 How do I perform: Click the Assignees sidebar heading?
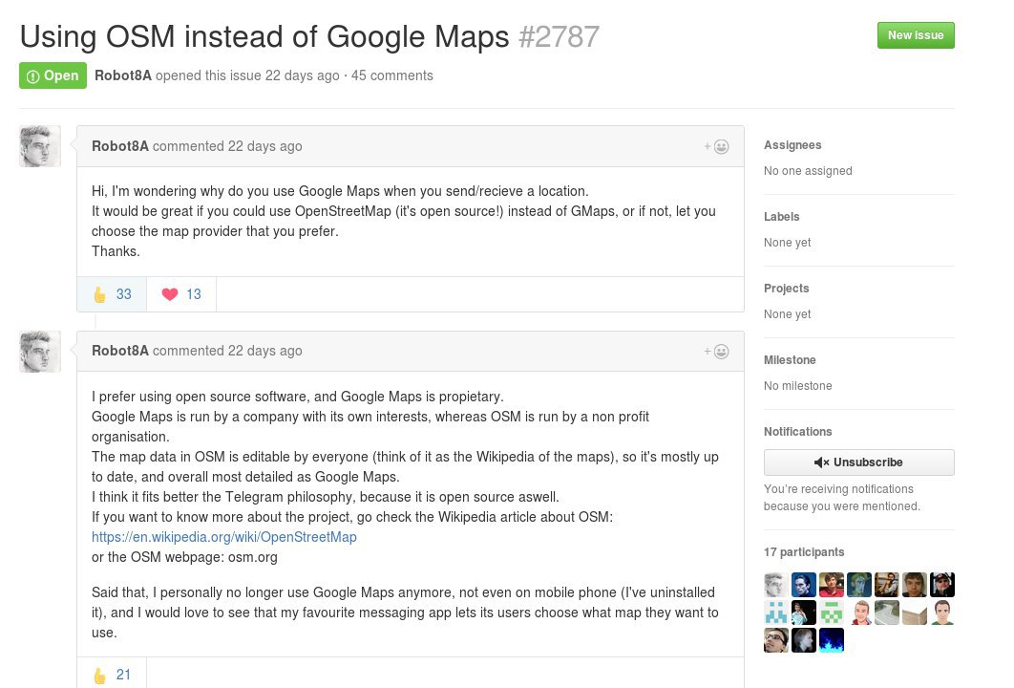pos(792,145)
